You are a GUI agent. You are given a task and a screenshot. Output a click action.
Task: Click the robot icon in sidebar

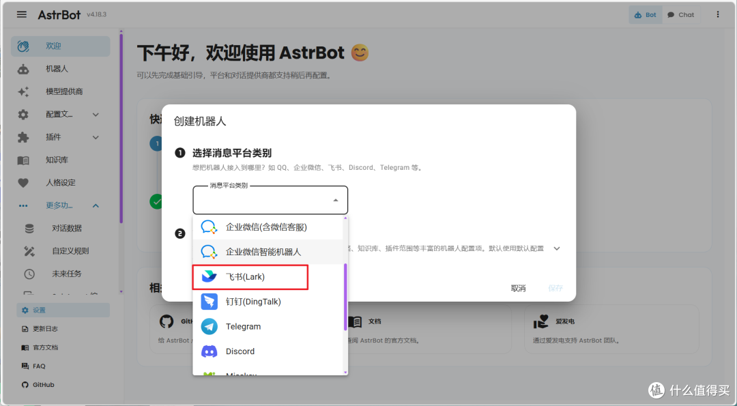point(23,69)
